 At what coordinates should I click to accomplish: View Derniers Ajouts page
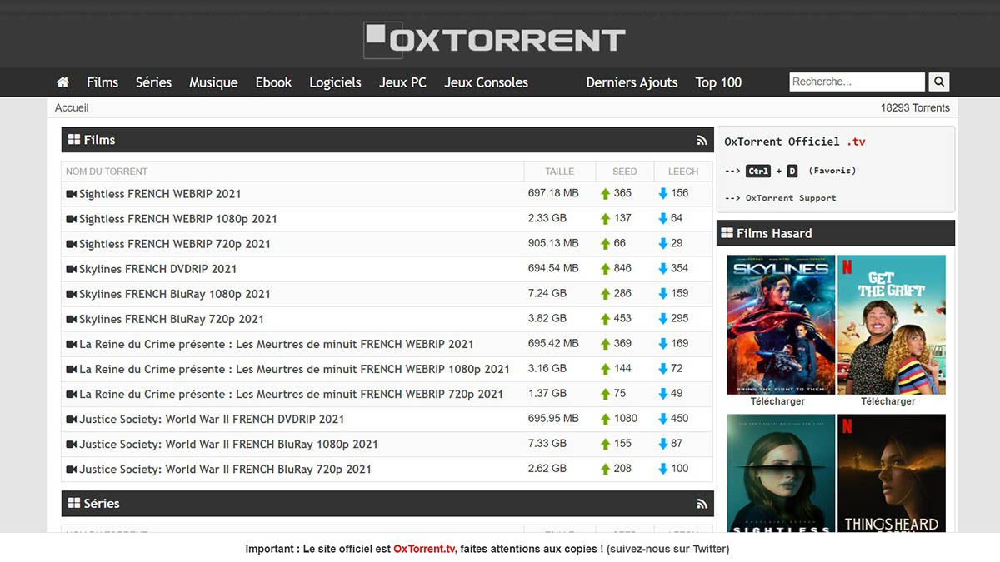click(632, 82)
